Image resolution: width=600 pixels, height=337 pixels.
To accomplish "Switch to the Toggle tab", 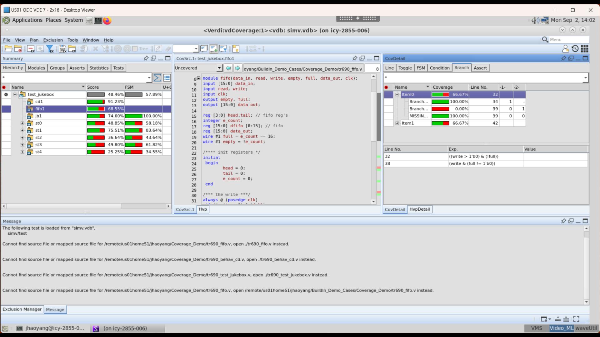I will (405, 68).
